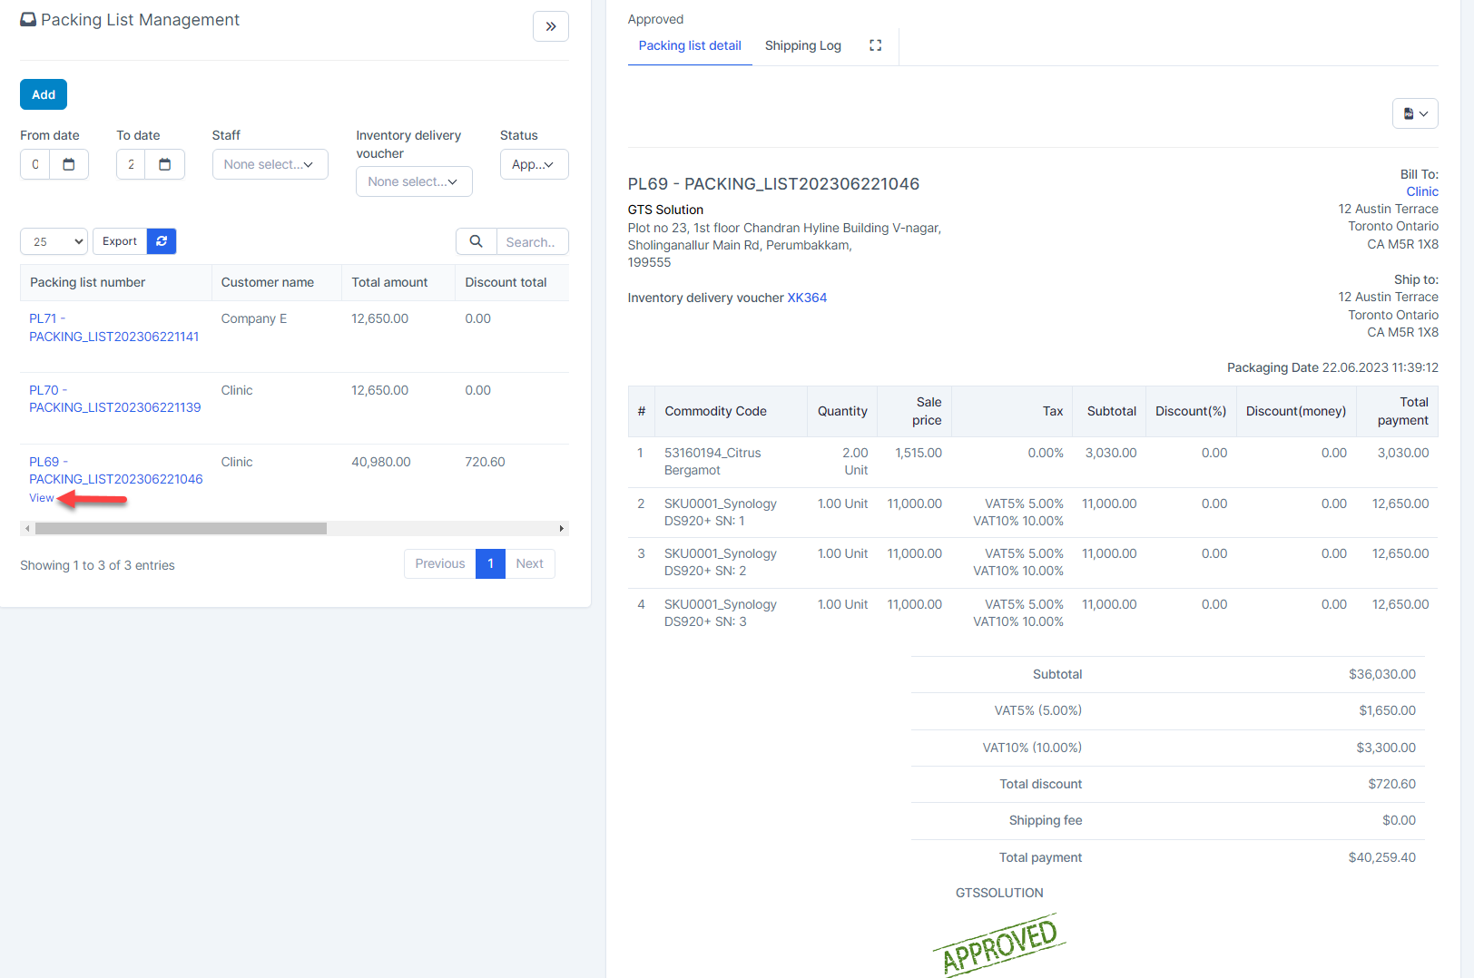Expand detail view to fullscreen
The image size is (1474, 978).
[875, 45]
